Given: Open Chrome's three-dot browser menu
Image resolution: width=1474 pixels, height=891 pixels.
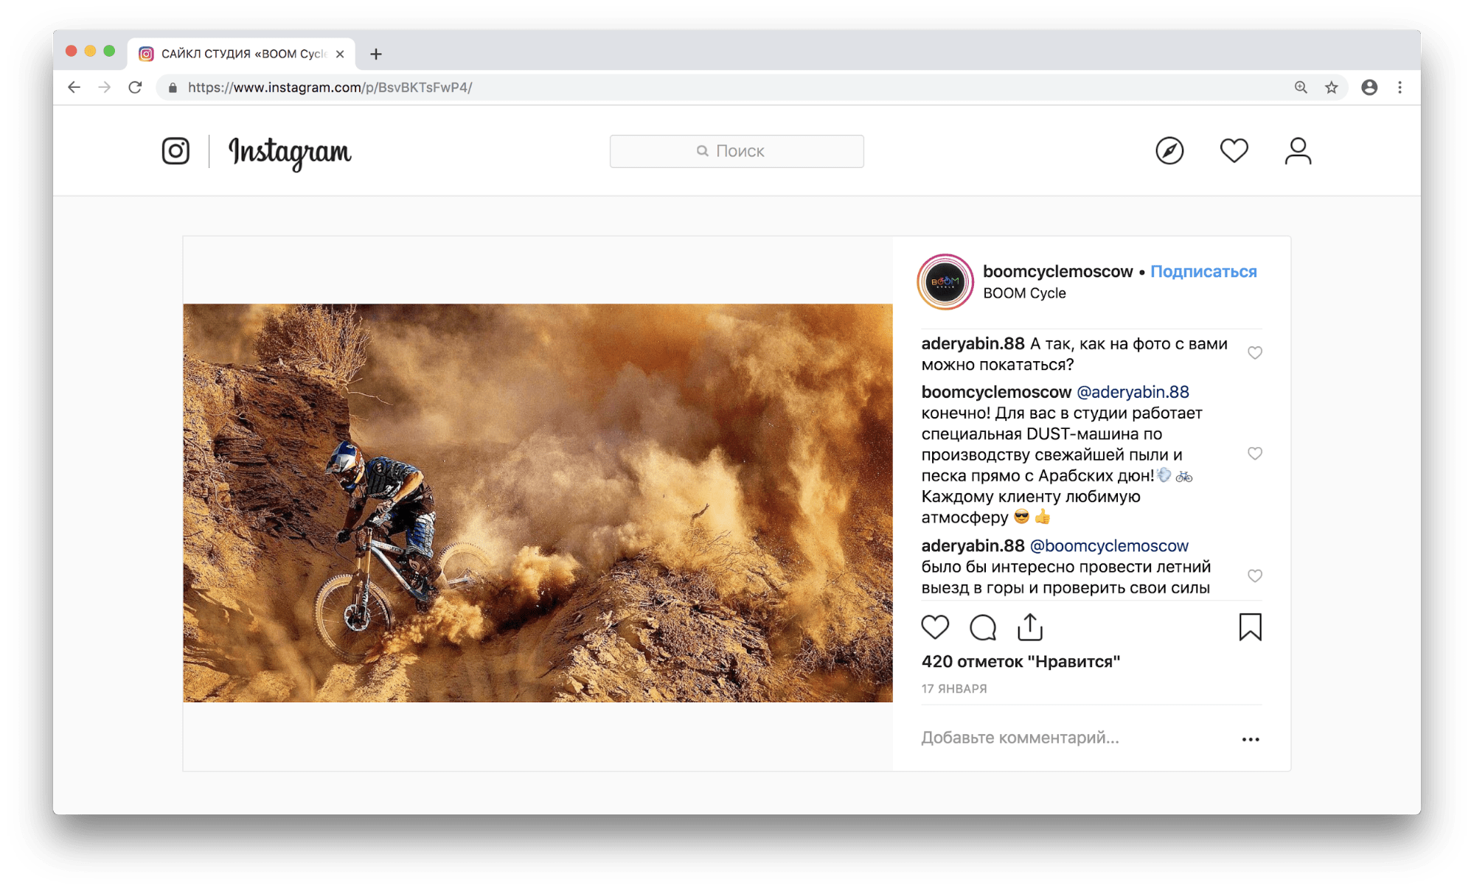Looking at the screenshot, I should [x=1400, y=88].
